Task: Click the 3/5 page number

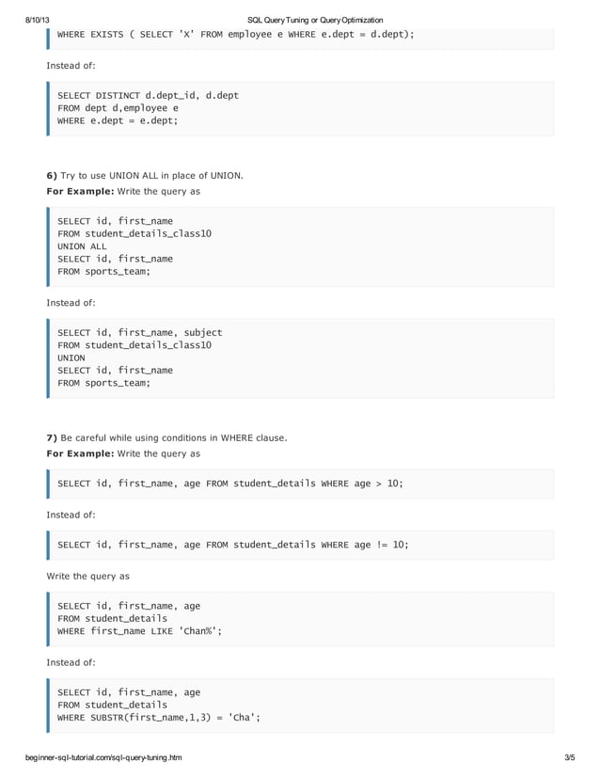Action: click(569, 757)
